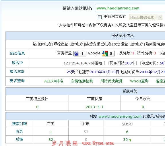Image resolution: width=165 pixels, height=146 pixels.
Task: Click the 域名IP row label
Action: tap(17, 63)
